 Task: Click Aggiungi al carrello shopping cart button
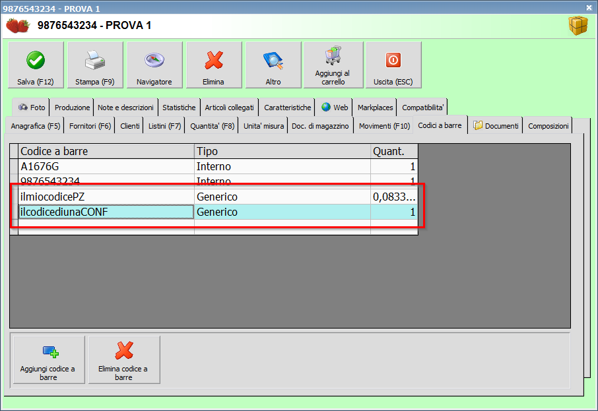(333, 65)
